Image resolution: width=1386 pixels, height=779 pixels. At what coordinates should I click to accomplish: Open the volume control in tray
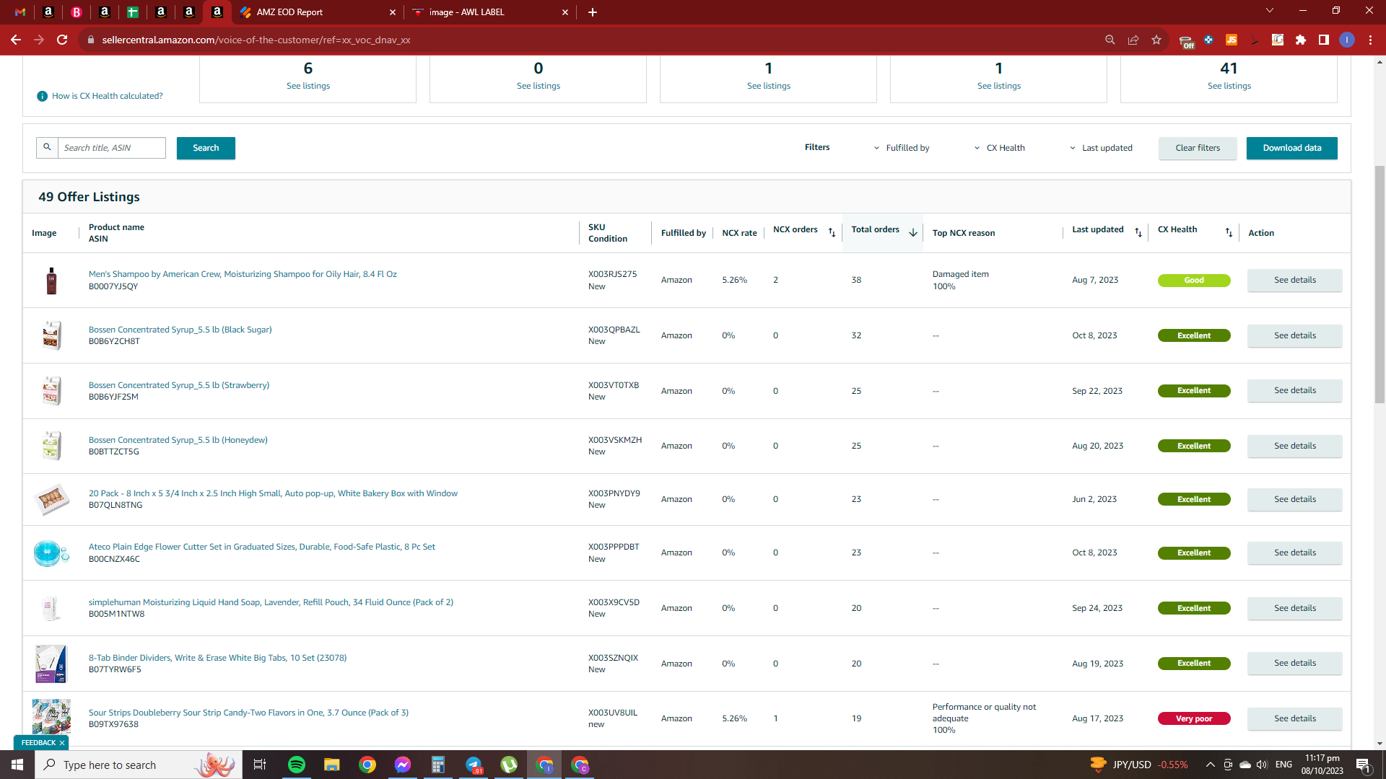click(1262, 765)
